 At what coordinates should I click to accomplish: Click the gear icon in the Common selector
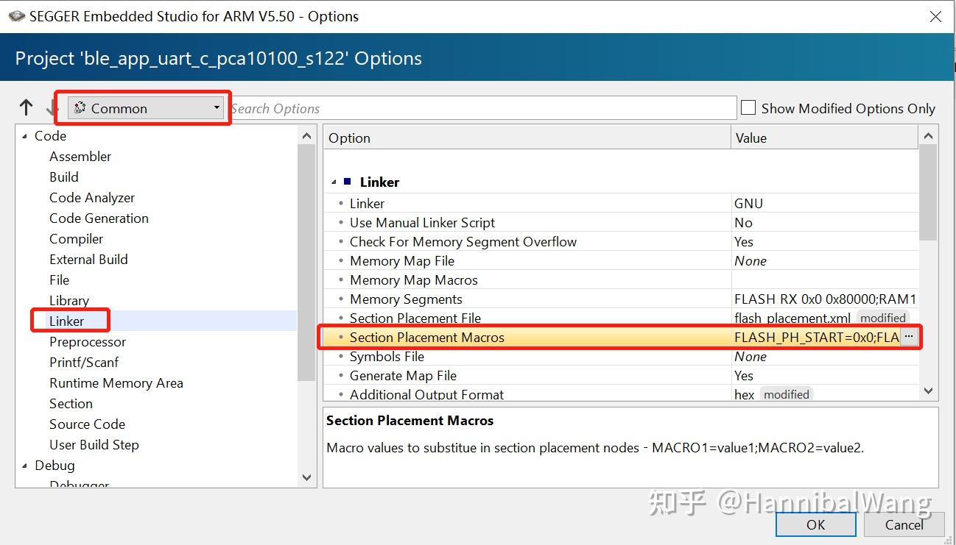pos(80,107)
